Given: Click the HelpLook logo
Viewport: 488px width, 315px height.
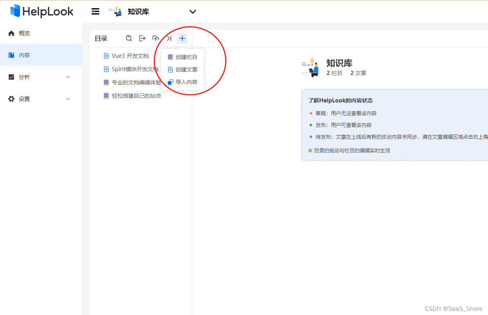Looking at the screenshot, I should [x=42, y=11].
